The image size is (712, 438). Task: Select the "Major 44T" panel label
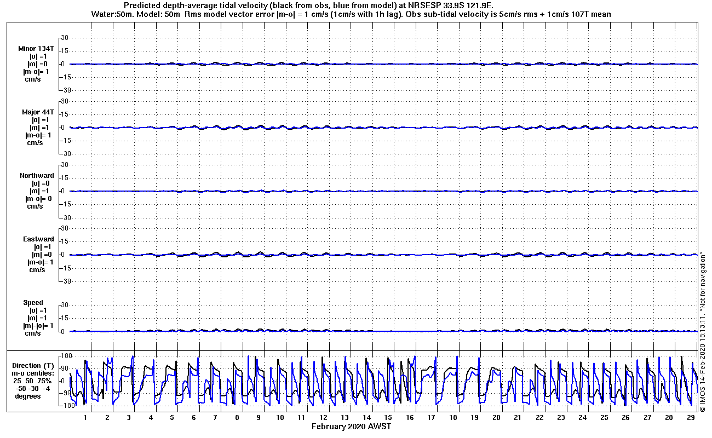[x=38, y=112]
